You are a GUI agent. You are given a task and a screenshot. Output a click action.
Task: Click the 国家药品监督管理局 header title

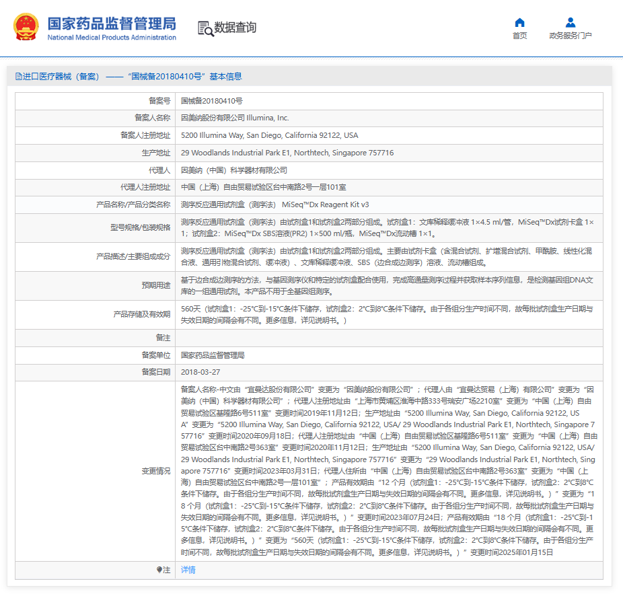(112, 24)
